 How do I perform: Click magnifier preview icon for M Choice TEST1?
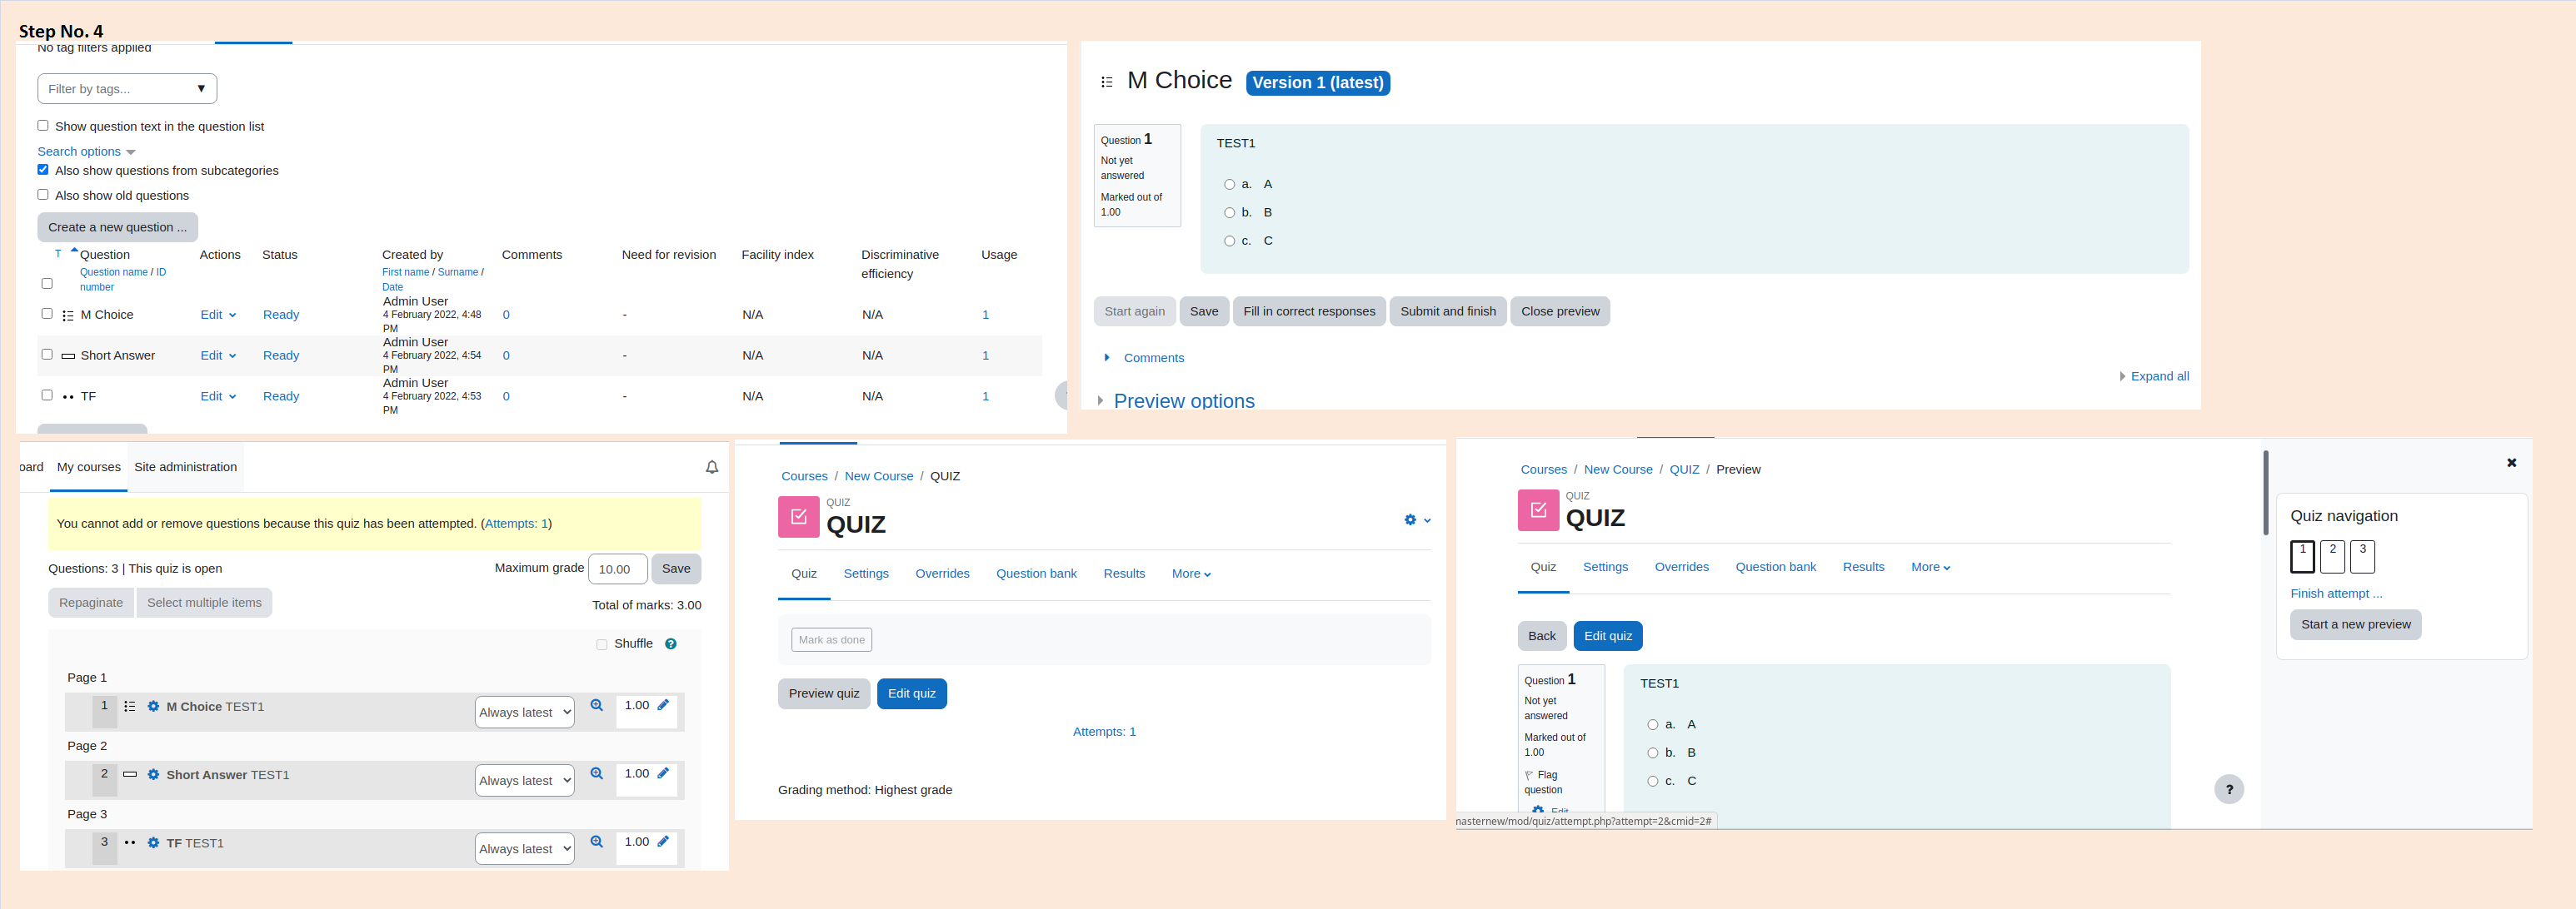(597, 705)
